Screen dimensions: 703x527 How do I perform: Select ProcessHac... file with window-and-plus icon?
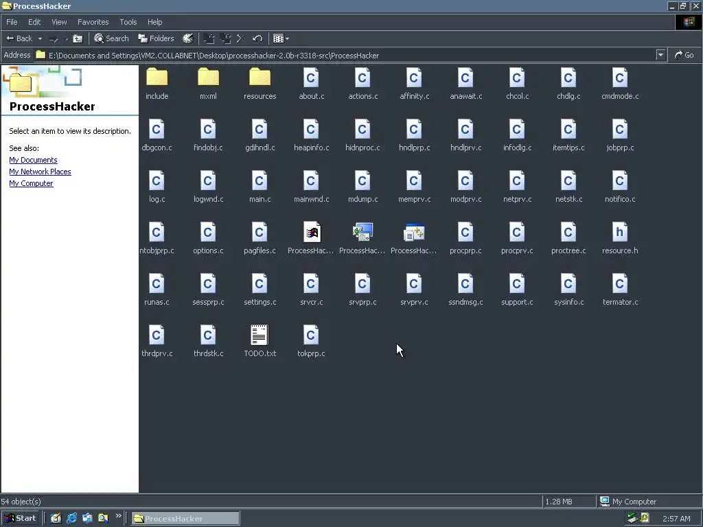[x=414, y=232]
